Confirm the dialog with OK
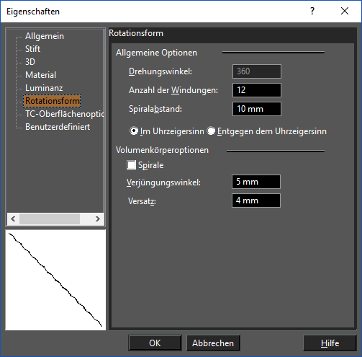This screenshot has height=357, width=362. pos(155,343)
